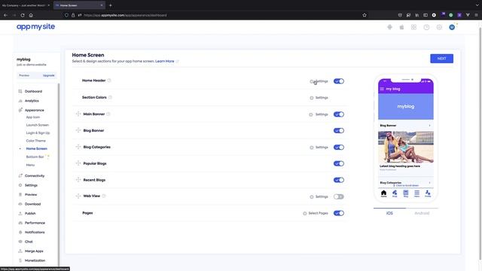The height and width of the screenshot is (271, 482).
Task: Toggle Home Header switch off
Action: (338, 81)
